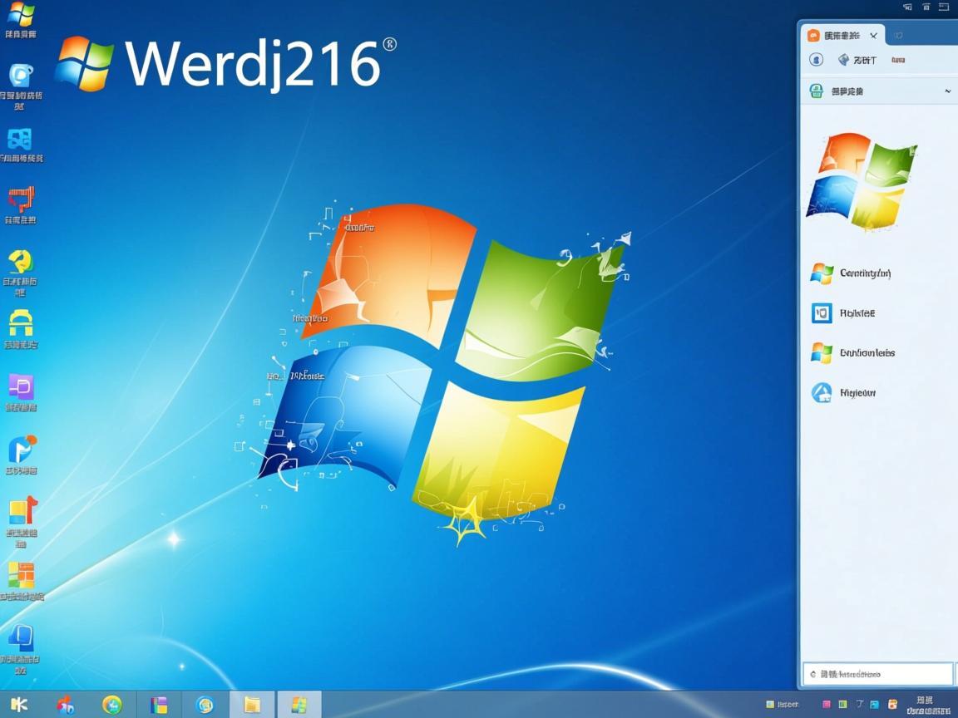Open the light blue cup-shaped desktop icon
Image resolution: width=958 pixels, height=718 pixels.
pyautogui.click(x=21, y=76)
